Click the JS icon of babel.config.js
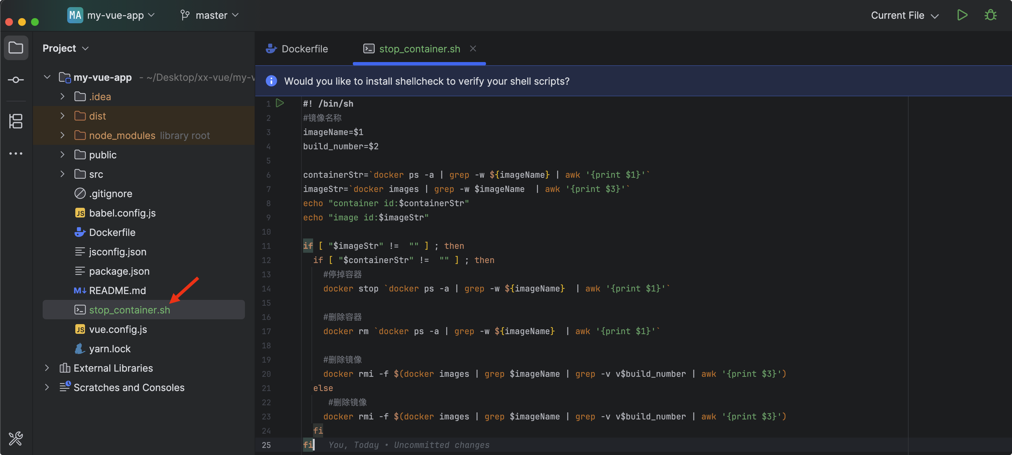Image resolution: width=1012 pixels, height=455 pixels. [x=80, y=213]
